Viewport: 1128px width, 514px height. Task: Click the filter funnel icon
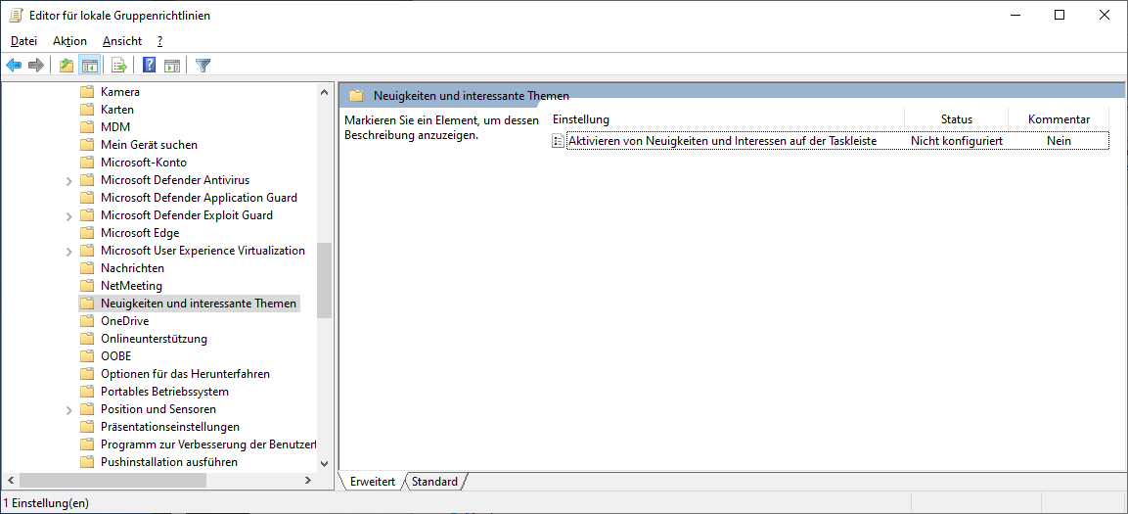click(x=203, y=66)
